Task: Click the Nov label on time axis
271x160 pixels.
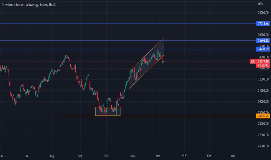Action: point(133,156)
